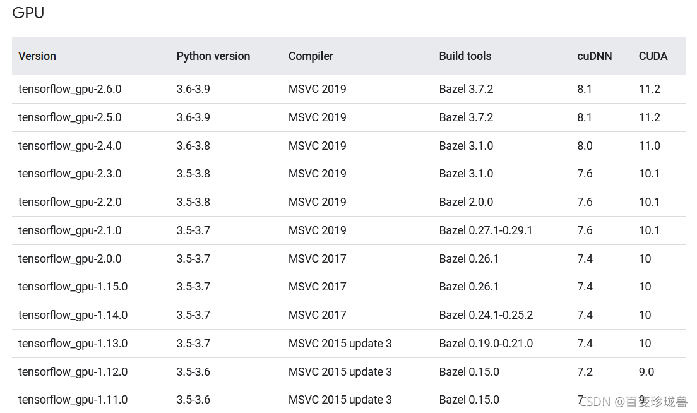Select tensorflow_gpu-2.1.0 in the Version column

tap(70, 230)
